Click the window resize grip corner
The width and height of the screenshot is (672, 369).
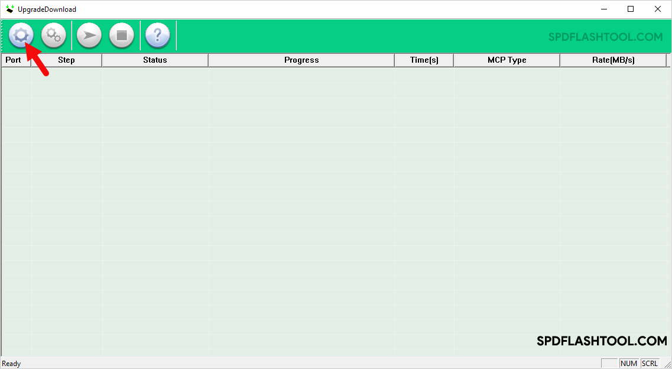(667, 364)
